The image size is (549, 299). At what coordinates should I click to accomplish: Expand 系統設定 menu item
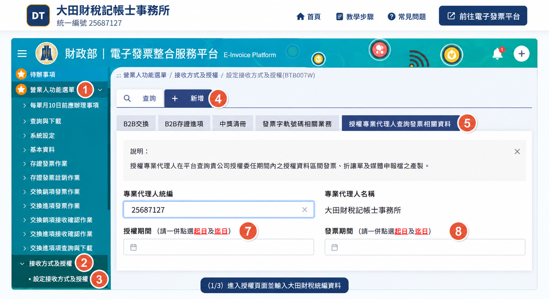point(39,136)
